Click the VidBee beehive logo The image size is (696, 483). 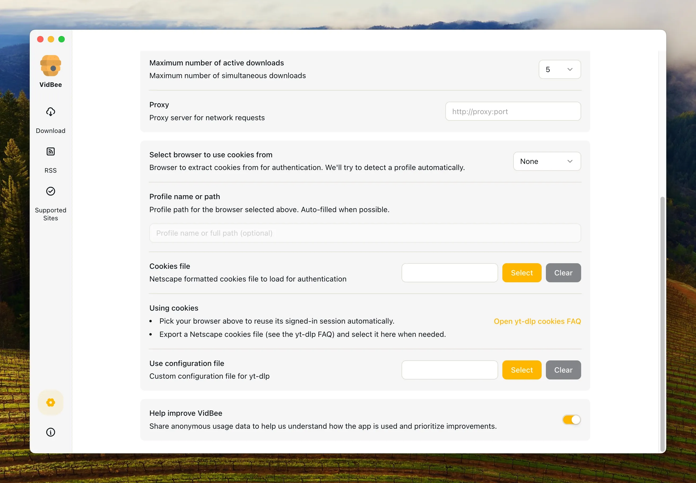coord(51,66)
